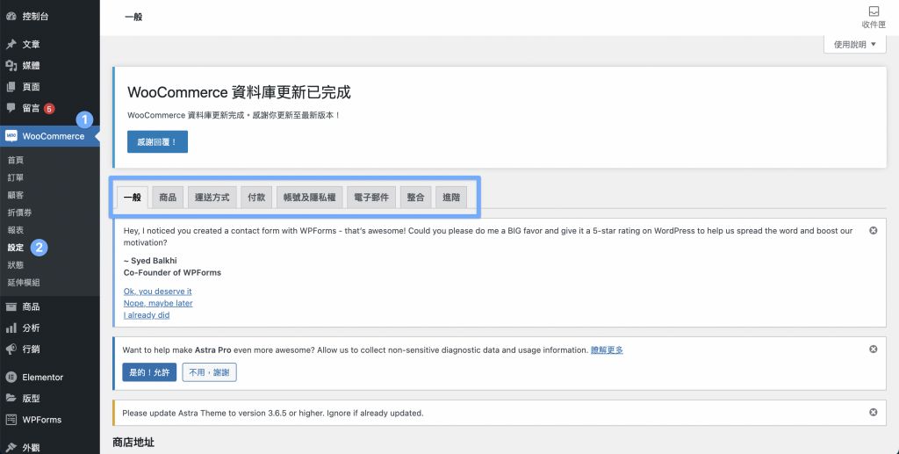This screenshot has height=454, width=899.
Task: Click the "WooCommerce 資料庫更新已完成" heading
Action: click(x=239, y=92)
